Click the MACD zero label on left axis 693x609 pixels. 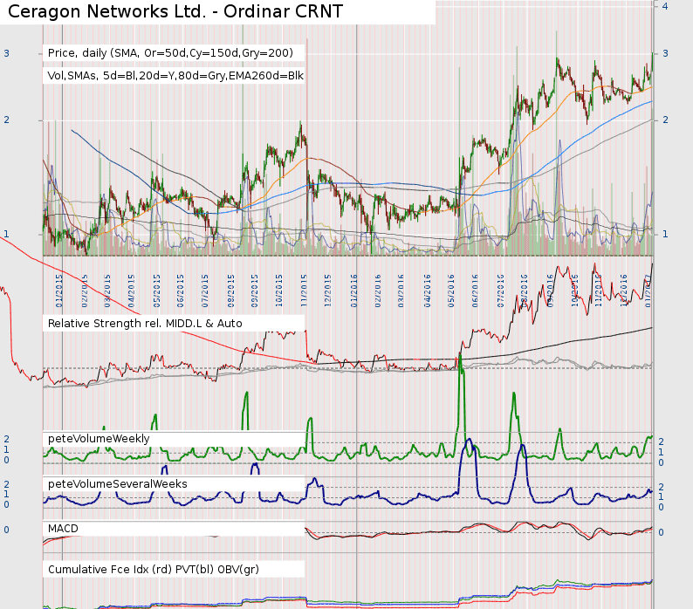coord(6,530)
